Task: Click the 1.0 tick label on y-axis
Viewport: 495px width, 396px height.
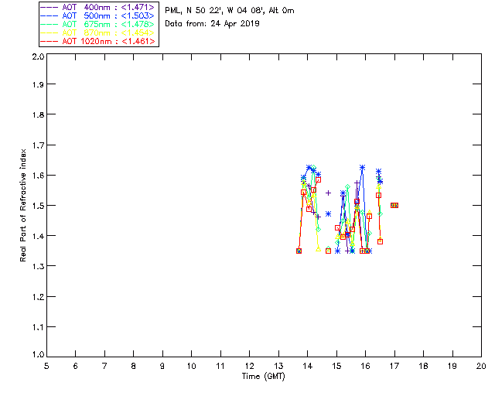Action: (x=38, y=355)
